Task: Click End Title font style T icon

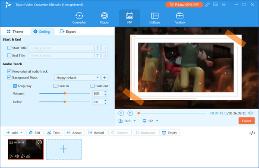Action: (x=97, y=56)
